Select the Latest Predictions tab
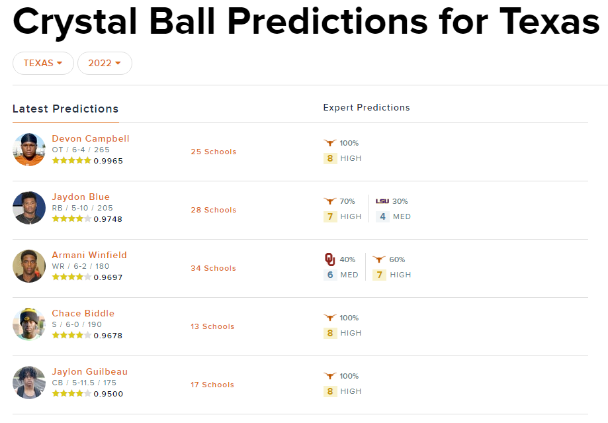608x423 pixels. [65, 109]
